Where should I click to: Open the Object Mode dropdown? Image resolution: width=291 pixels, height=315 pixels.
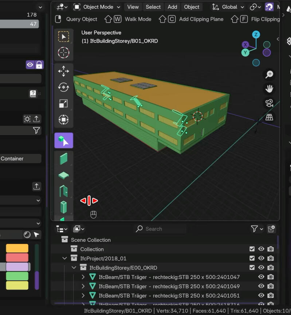tap(97, 7)
